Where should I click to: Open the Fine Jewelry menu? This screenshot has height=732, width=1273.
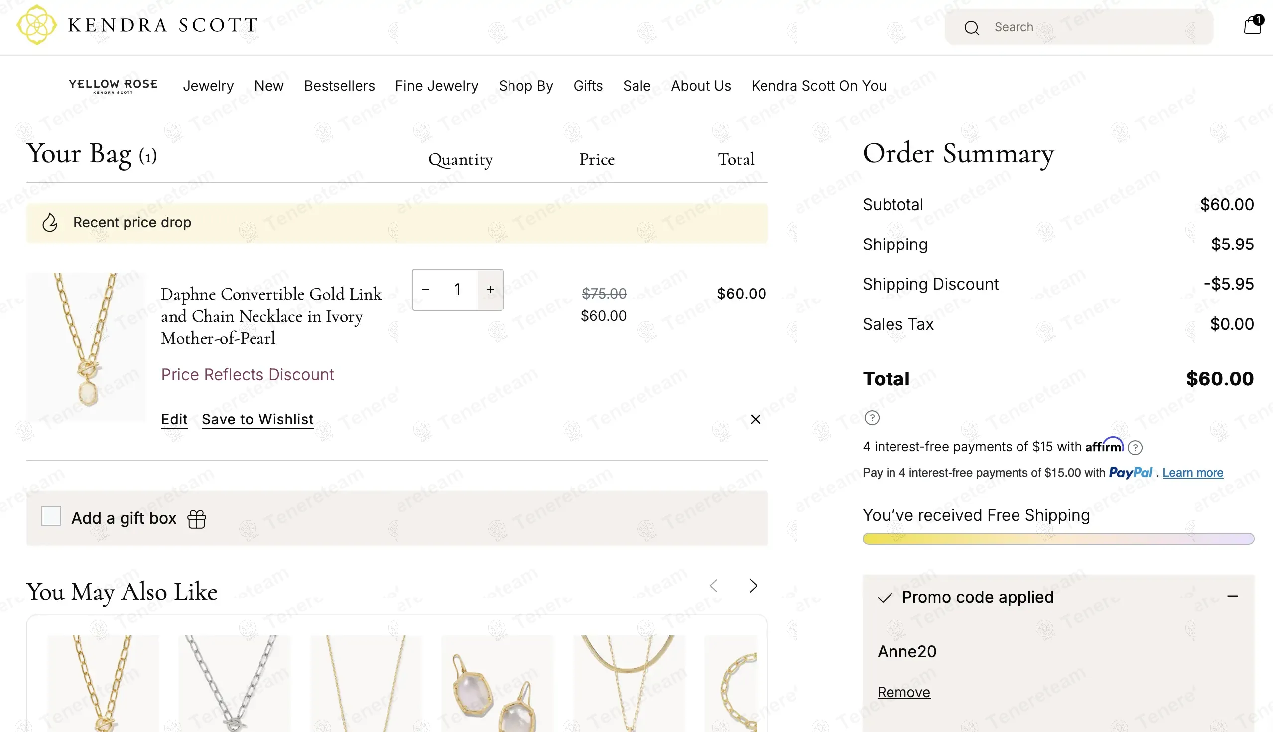coord(436,86)
